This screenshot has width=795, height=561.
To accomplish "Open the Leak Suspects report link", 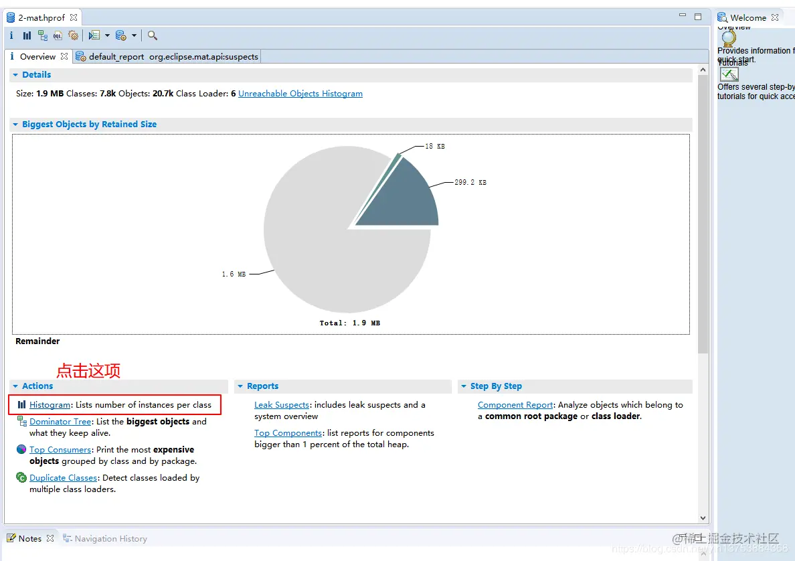I will [x=281, y=405].
